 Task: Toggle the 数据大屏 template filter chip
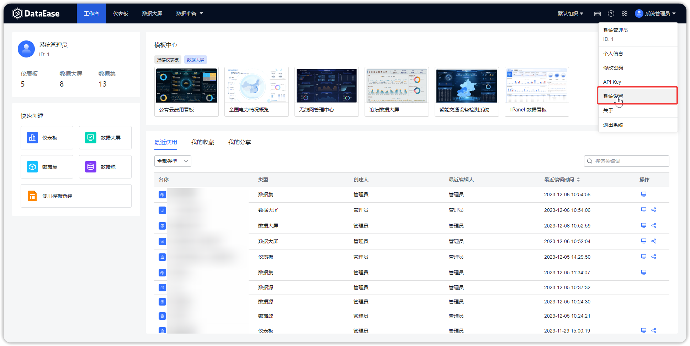pyautogui.click(x=196, y=59)
